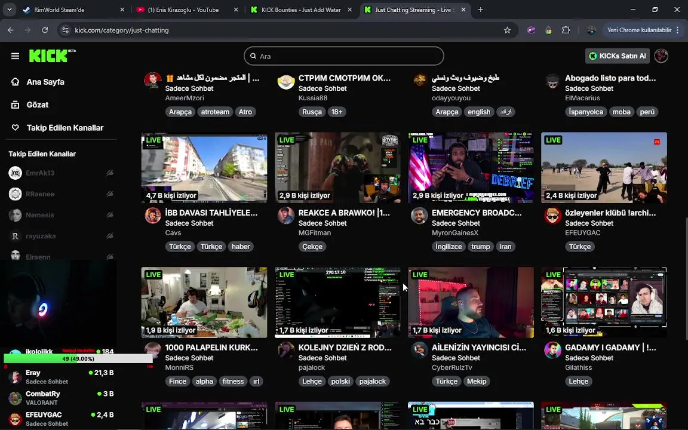Switch to Enis Kirazoglu YouTube tab

(187, 10)
